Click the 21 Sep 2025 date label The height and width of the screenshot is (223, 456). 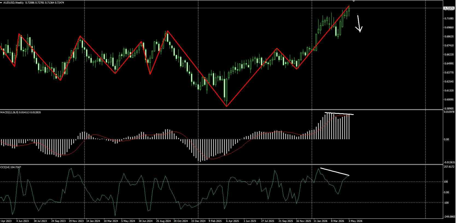coord(286,221)
